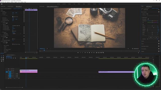The width and height of the screenshot is (161, 90).
Task: Open the Blend Mode dropdown
Action: pyautogui.click(x=17, y=33)
